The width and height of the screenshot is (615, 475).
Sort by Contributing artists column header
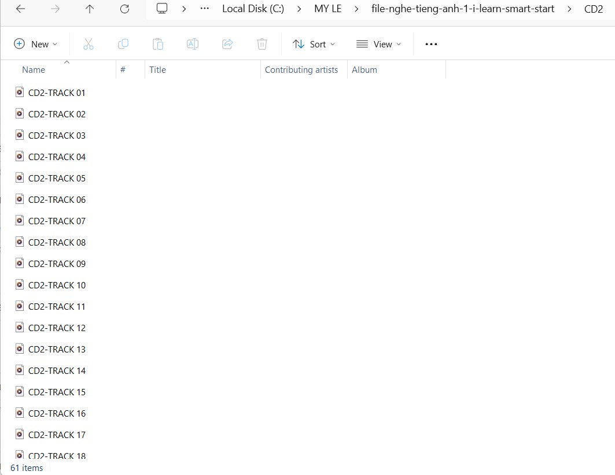(x=301, y=69)
